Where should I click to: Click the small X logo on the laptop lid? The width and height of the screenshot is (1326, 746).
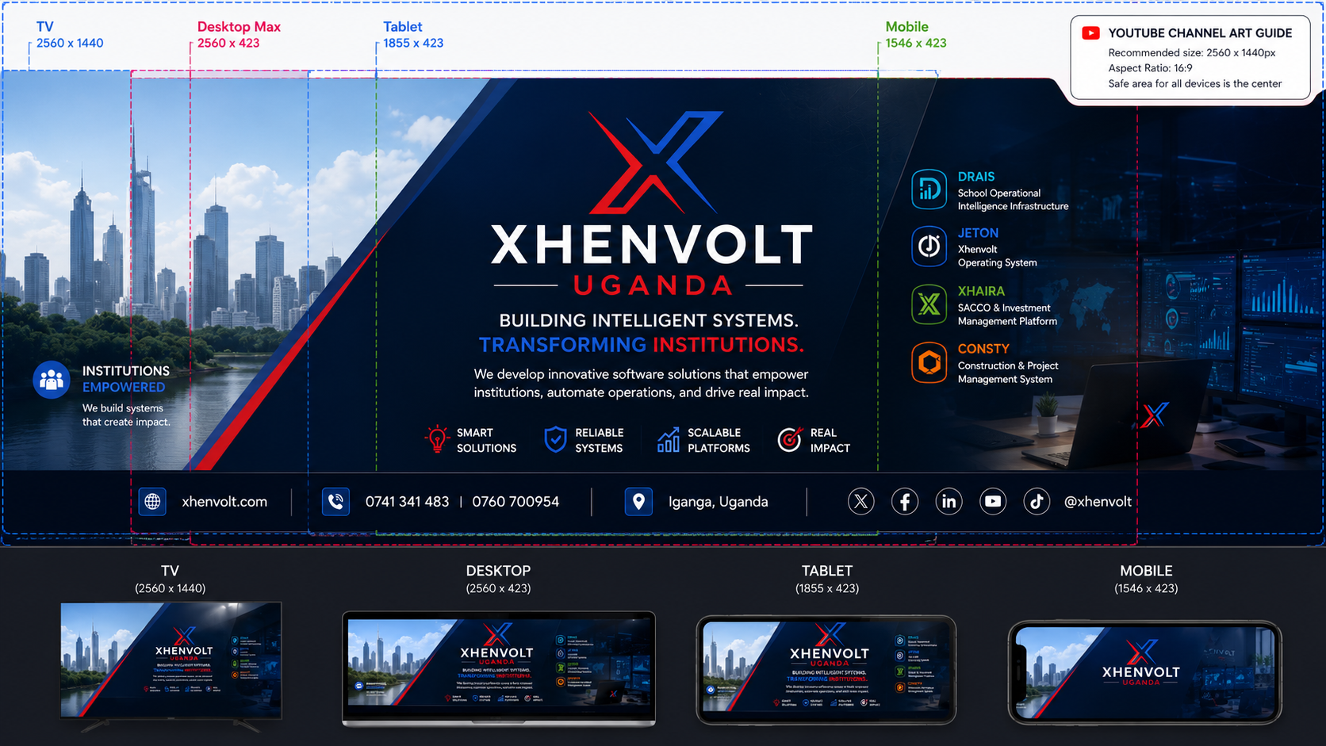tap(1155, 415)
